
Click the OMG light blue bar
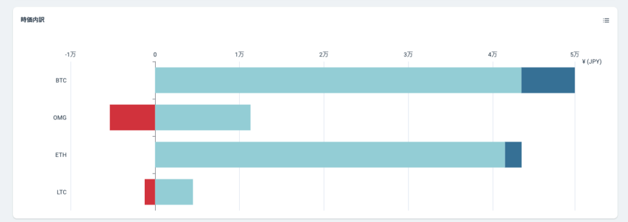click(x=202, y=117)
